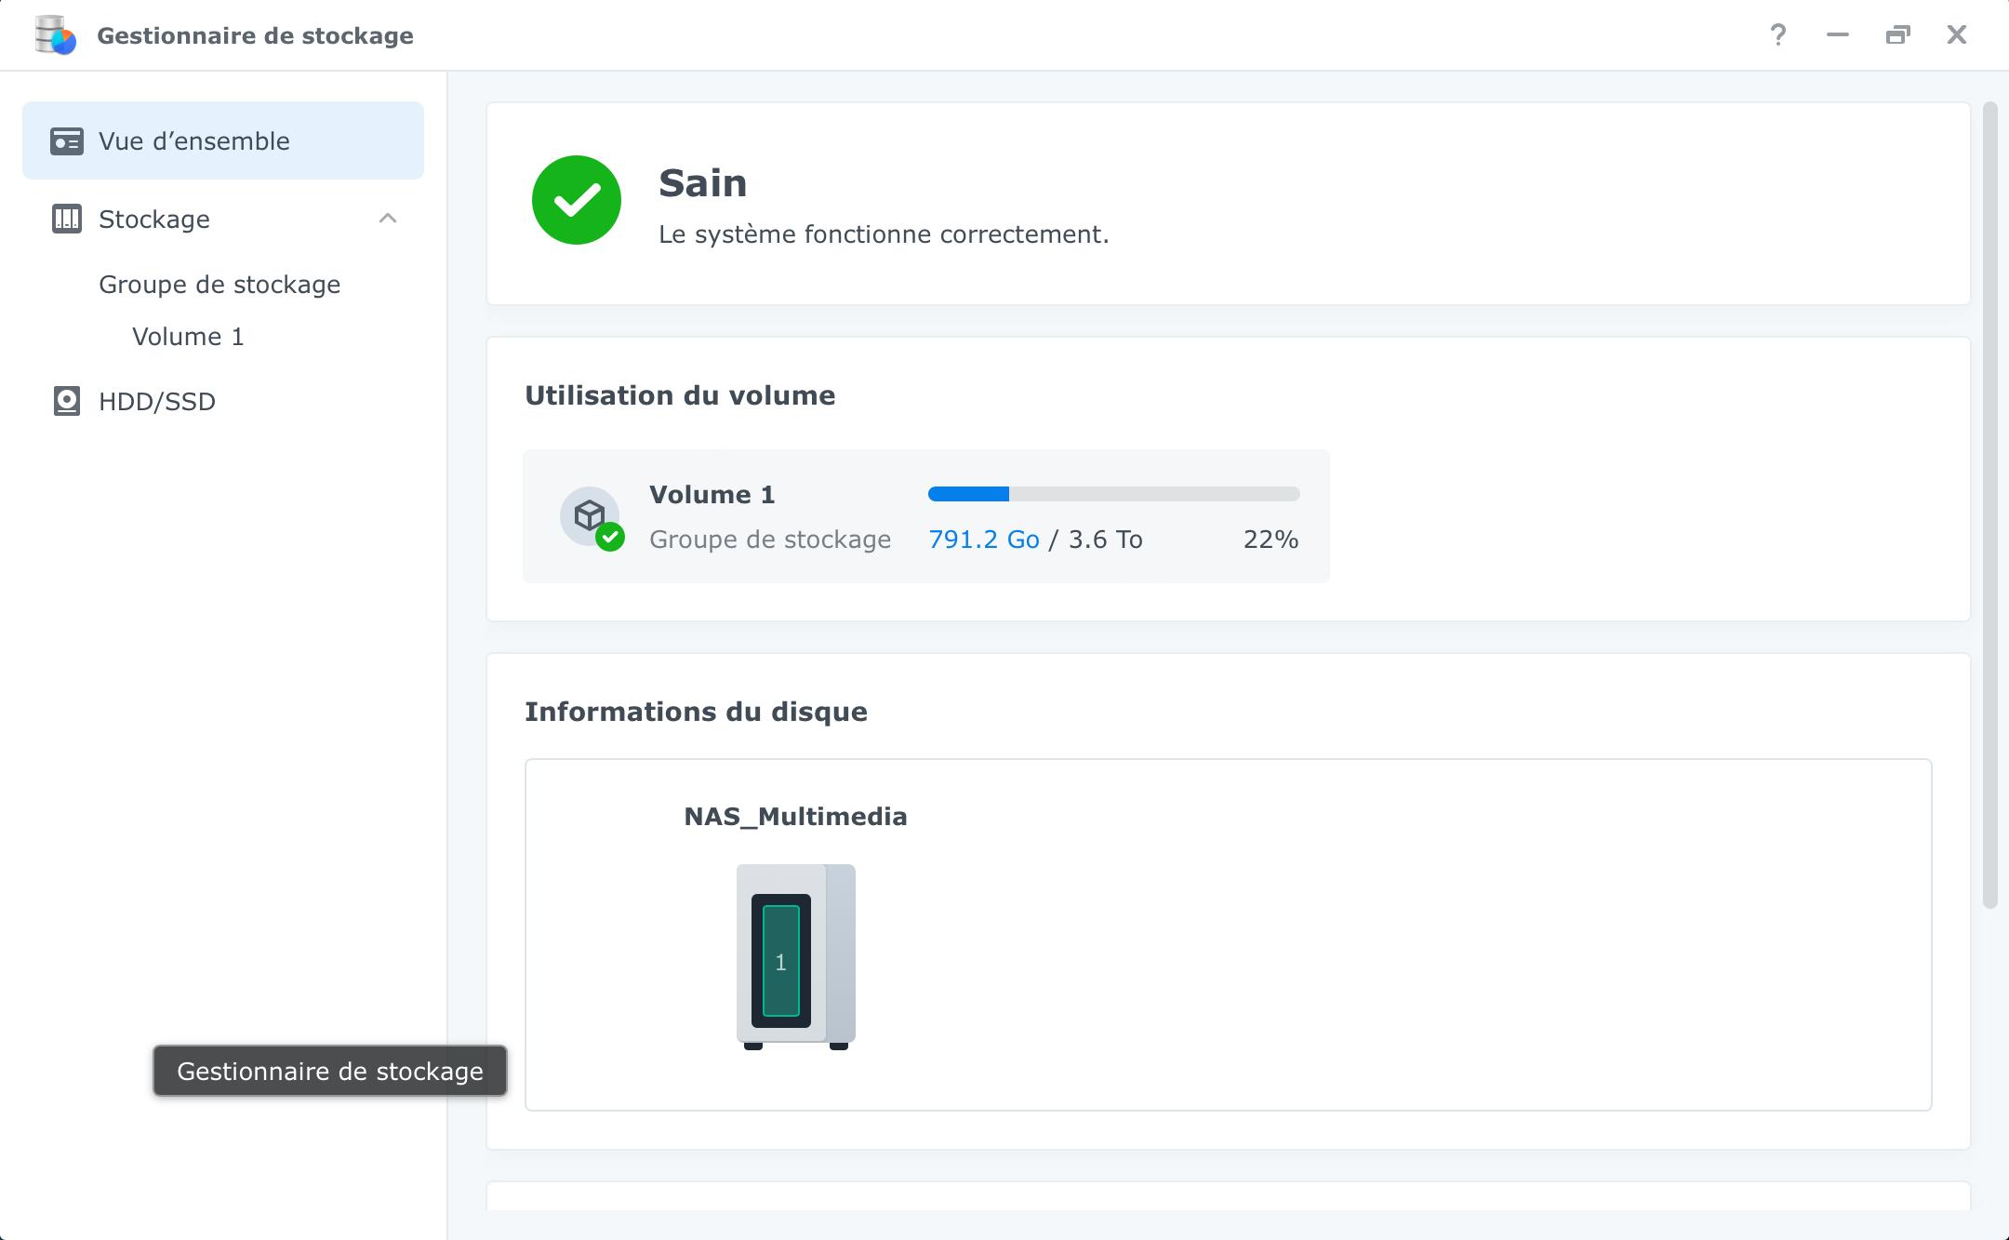Click the NAS_Multimedia device label
Screen dimensions: 2009x1240
[x=795, y=817]
